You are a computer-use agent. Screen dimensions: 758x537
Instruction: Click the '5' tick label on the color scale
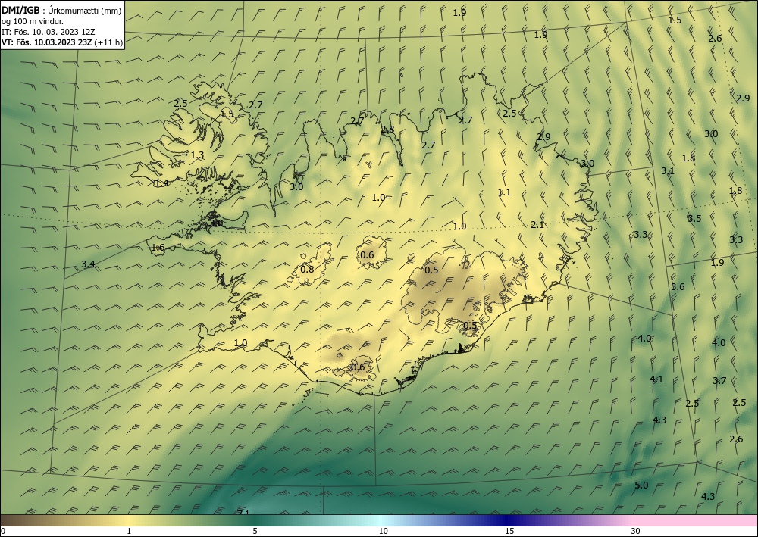coord(255,532)
